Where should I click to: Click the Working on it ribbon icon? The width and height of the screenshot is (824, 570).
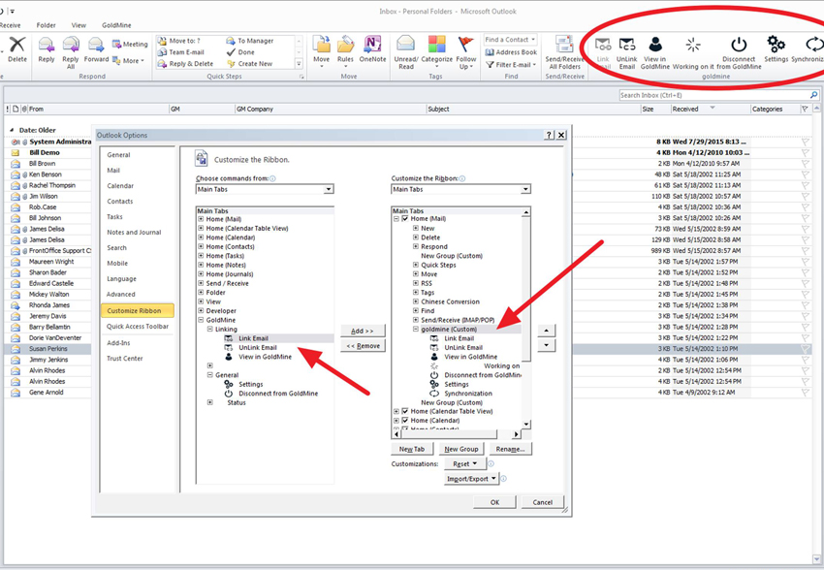pos(693,52)
